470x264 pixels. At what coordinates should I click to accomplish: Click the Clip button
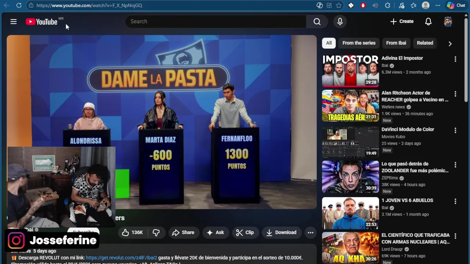pyautogui.click(x=245, y=232)
